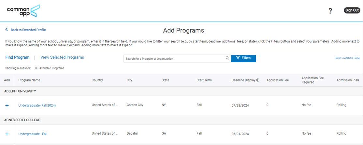Click the Enter Invitation Code link

[347, 58]
